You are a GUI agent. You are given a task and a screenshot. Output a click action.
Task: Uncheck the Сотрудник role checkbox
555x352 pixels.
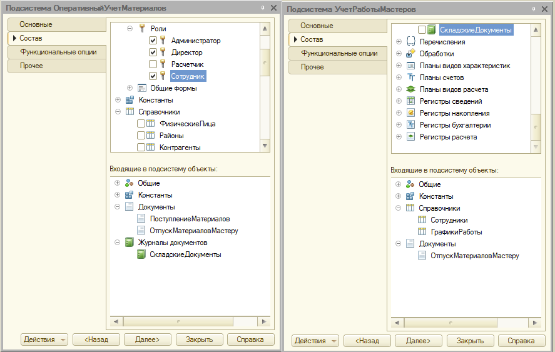pos(153,76)
